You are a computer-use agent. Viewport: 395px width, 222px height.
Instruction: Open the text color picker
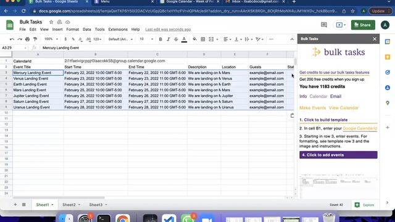tap(184, 39)
